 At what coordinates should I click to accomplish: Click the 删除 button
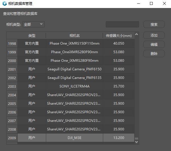pyautogui.click(x=154, y=53)
